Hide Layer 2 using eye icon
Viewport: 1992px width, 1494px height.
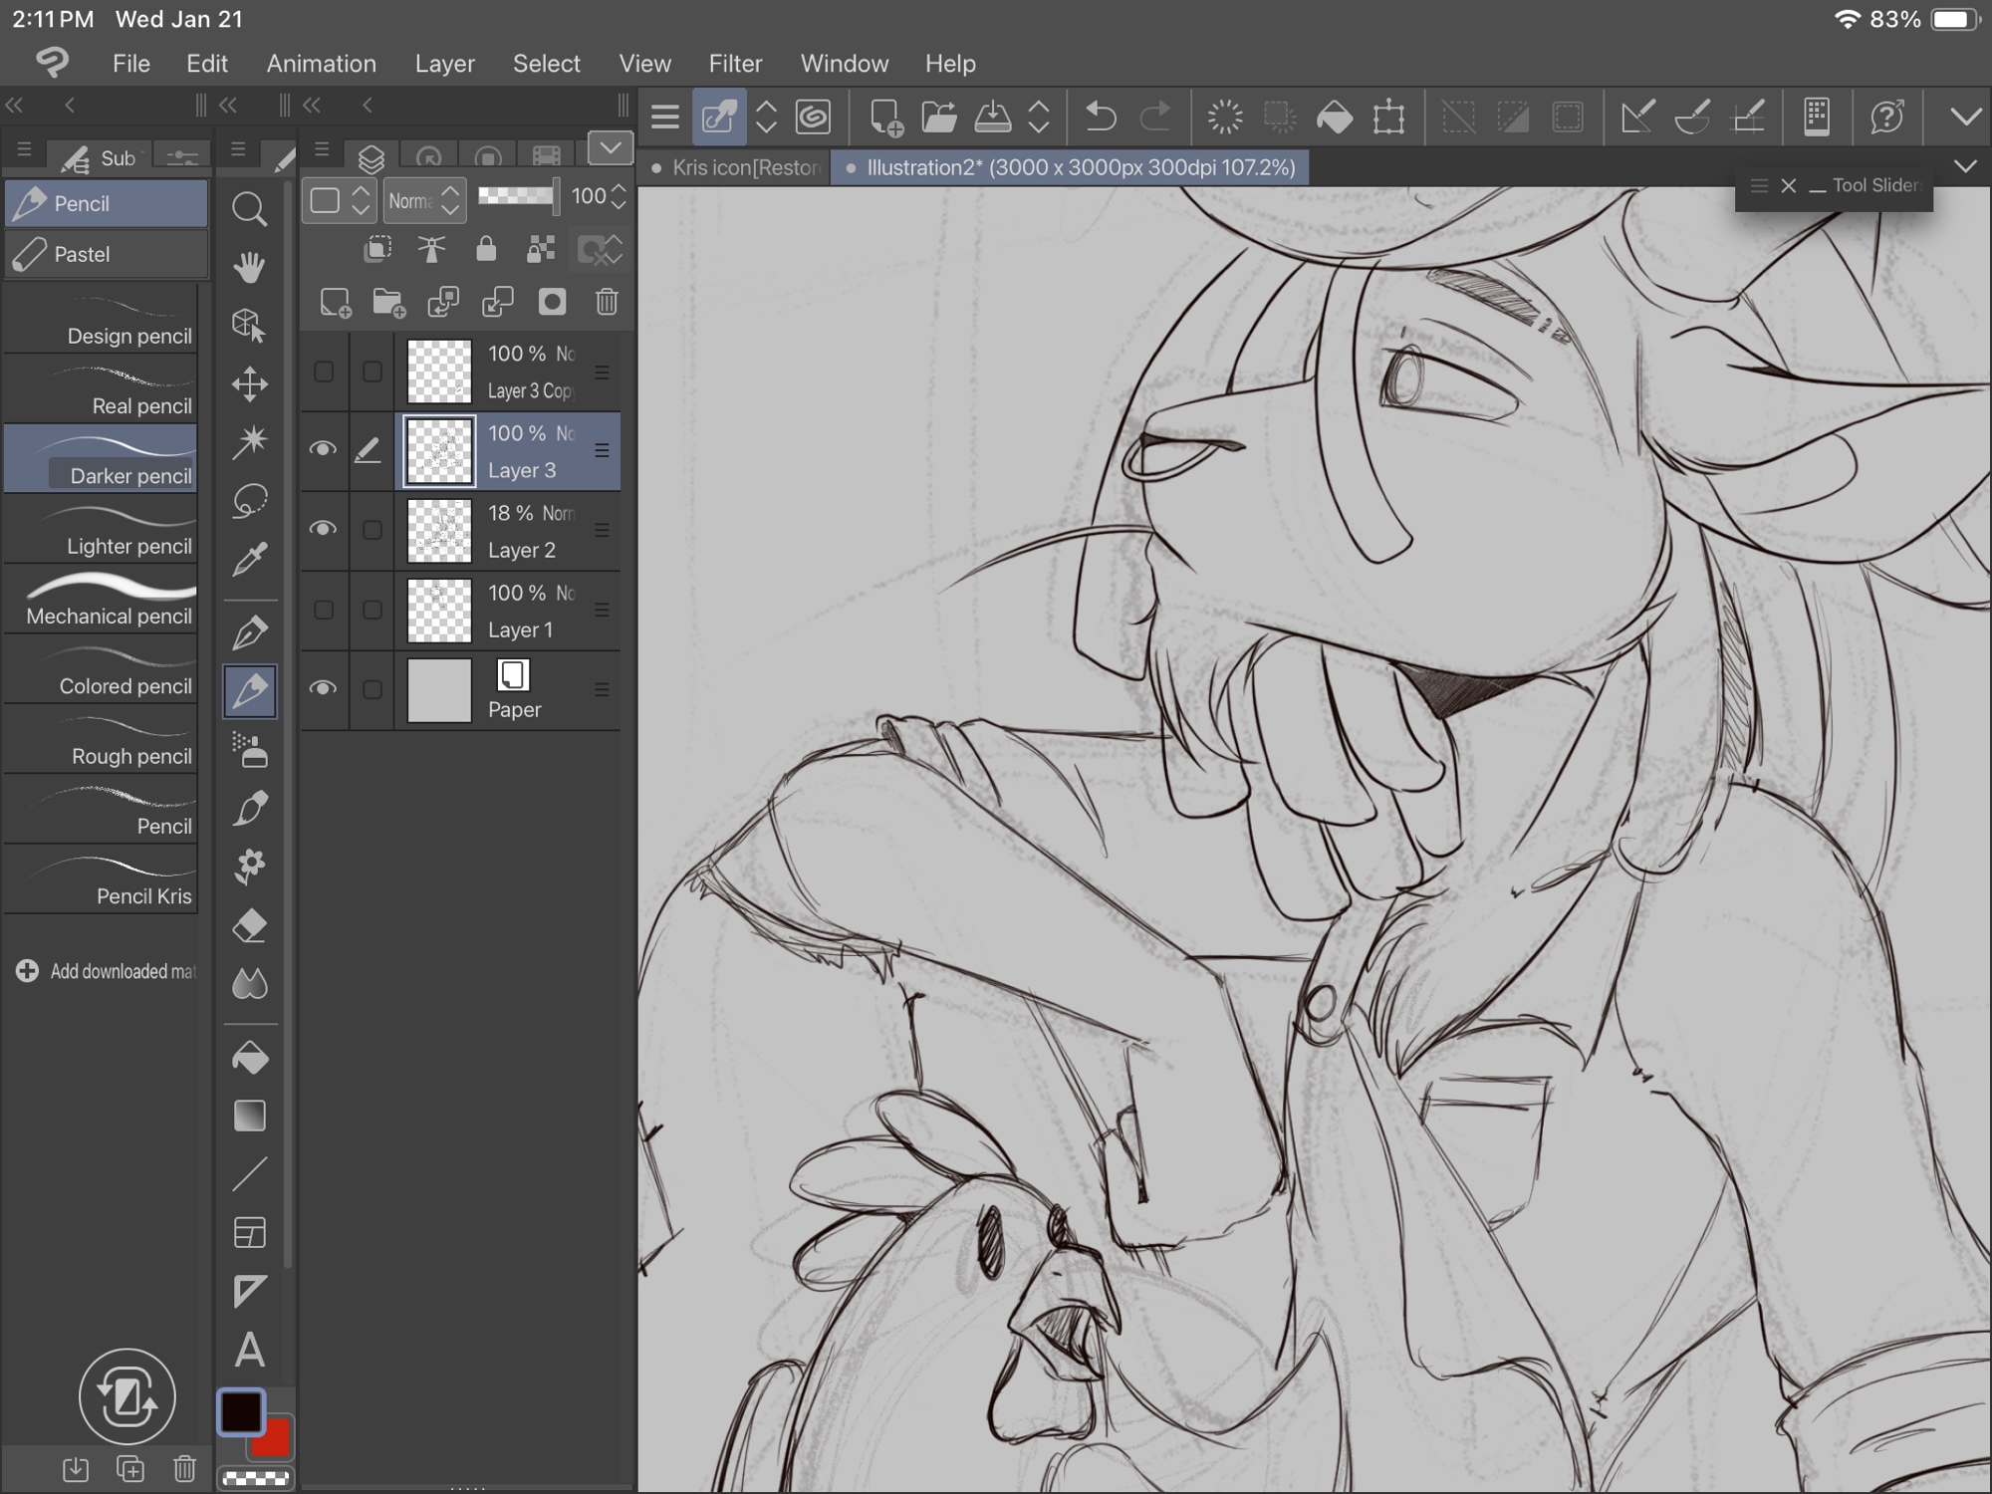pos(323,529)
